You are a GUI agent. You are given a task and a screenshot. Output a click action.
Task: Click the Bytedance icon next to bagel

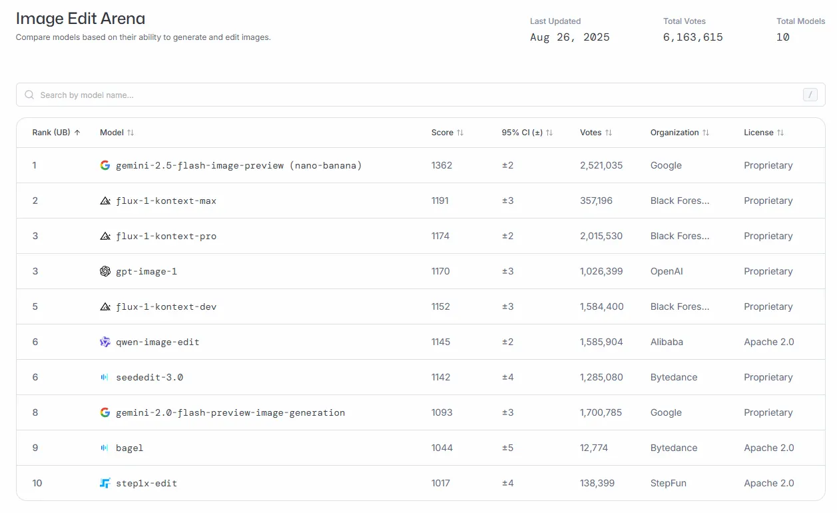(x=105, y=448)
